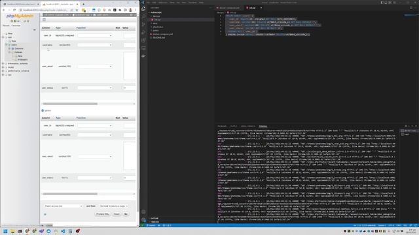Split the VS Code editor
This screenshot has width=419, height=235.
coord(411,8)
